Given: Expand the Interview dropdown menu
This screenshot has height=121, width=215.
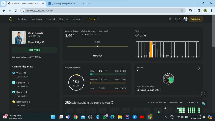Looking at the screenshot, I should point(78,19).
